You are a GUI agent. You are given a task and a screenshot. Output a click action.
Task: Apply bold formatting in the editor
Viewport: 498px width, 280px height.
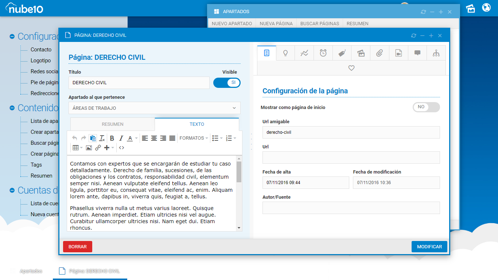tap(112, 138)
